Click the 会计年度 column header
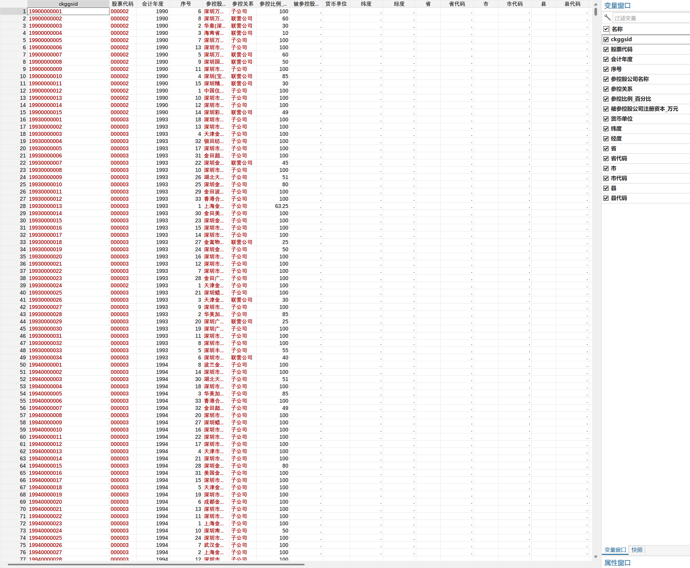The height and width of the screenshot is (568, 690). [x=152, y=4]
